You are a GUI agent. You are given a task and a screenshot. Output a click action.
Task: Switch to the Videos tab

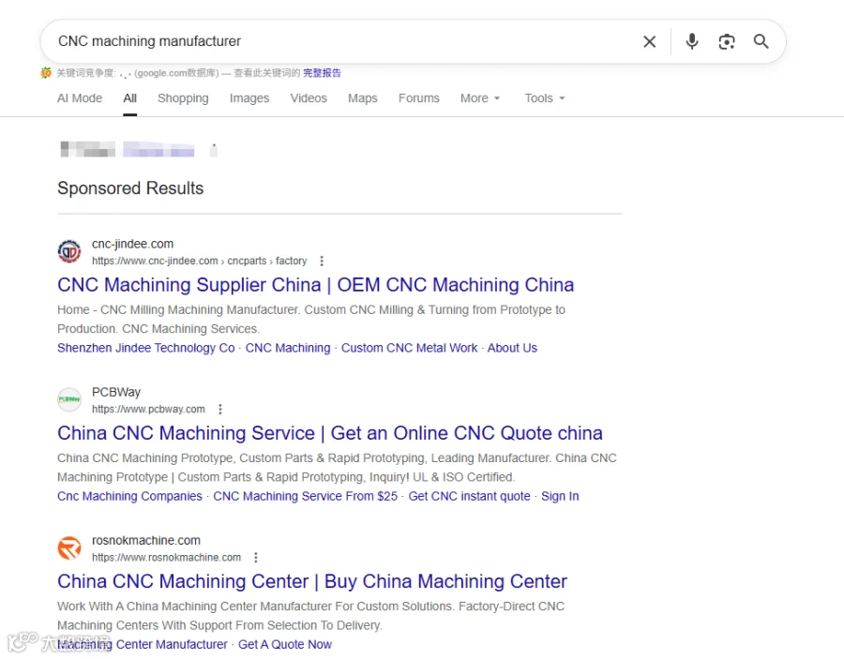(x=309, y=98)
